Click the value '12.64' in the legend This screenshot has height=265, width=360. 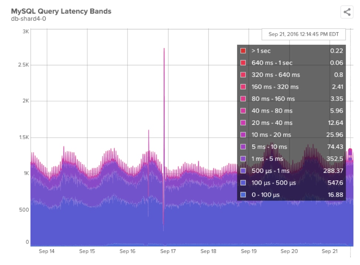click(x=335, y=123)
